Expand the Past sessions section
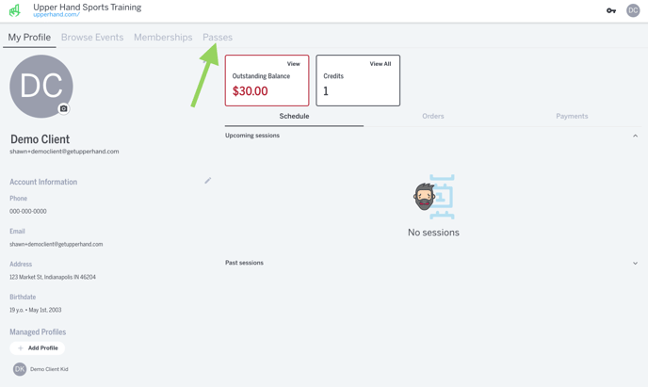This screenshot has height=387, width=648. point(635,263)
